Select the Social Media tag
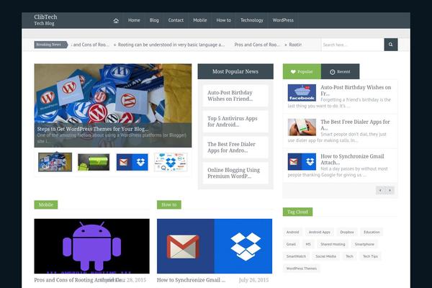 coord(326,256)
